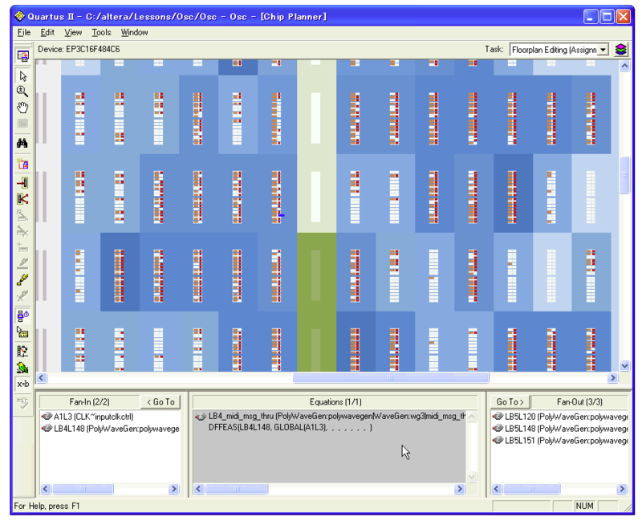Click the Fan-Out (3/3) header
Viewport: 642px width, 525px height.
(x=579, y=401)
